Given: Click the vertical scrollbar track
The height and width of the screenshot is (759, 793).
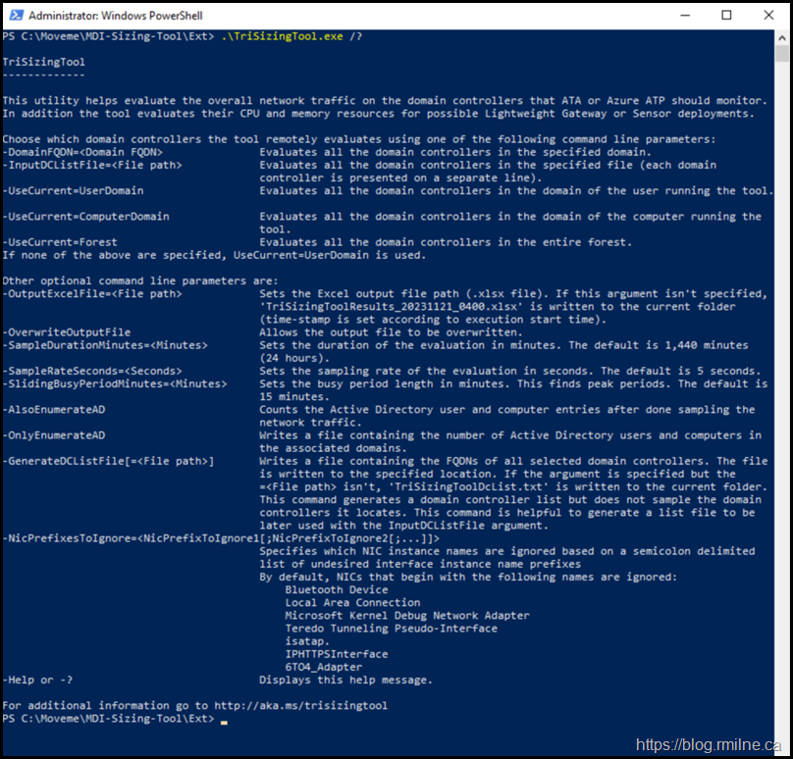Looking at the screenshot, I should point(783,392).
